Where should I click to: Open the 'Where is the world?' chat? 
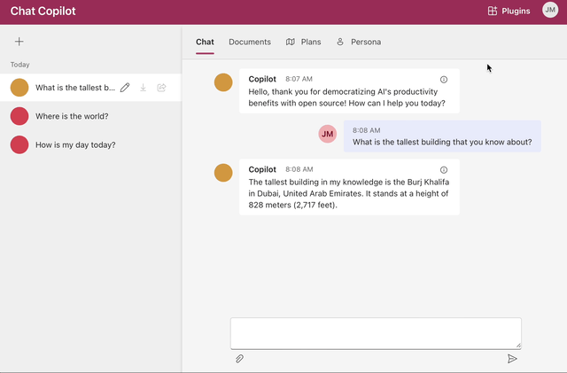click(x=72, y=116)
